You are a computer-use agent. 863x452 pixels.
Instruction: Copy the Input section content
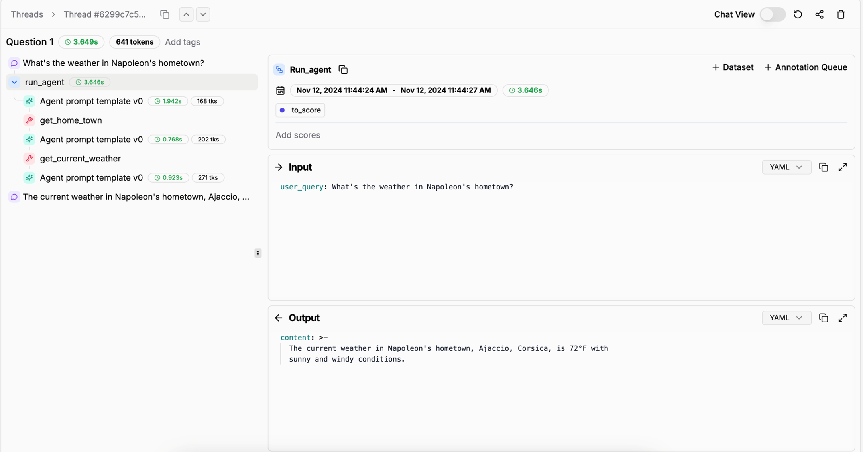(x=823, y=167)
